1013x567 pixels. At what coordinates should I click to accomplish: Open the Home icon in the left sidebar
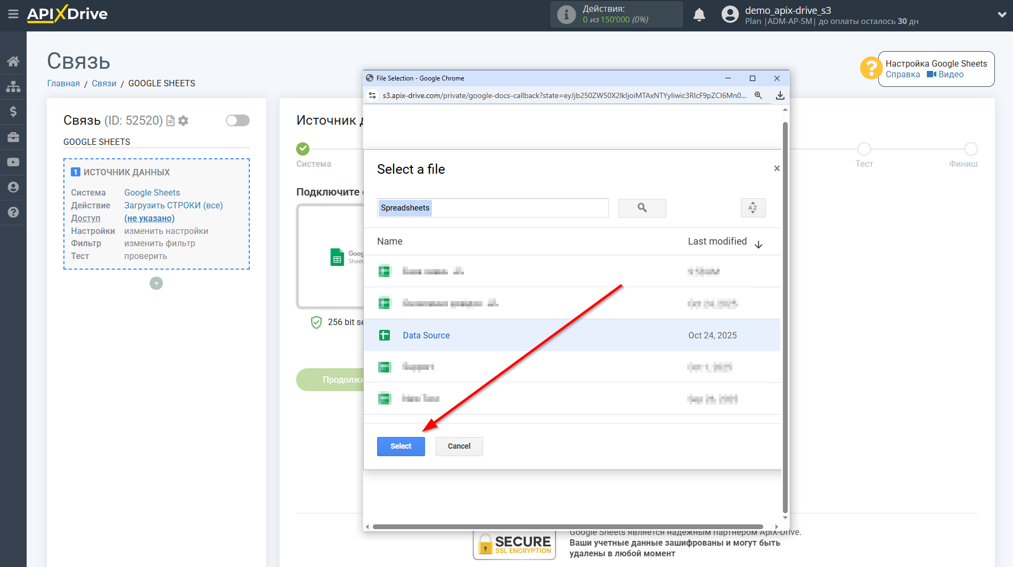(x=13, y=61)
